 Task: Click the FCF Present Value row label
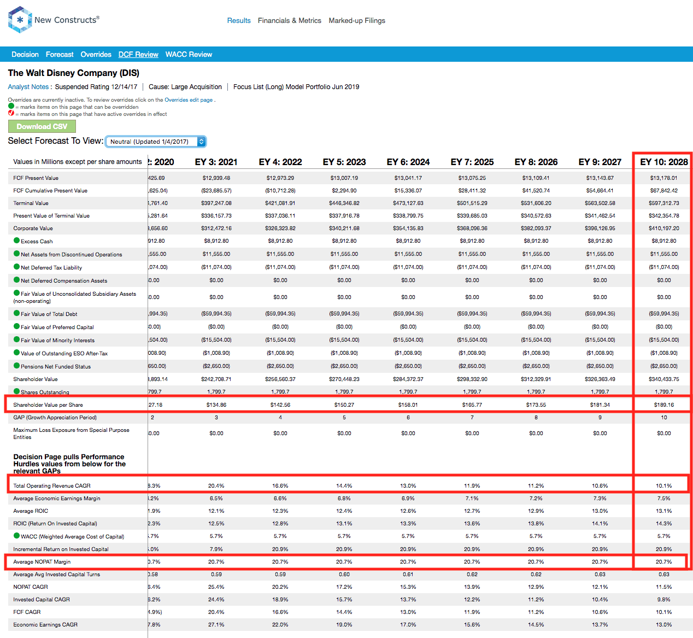pyautogui.click(x=36, y=178)
